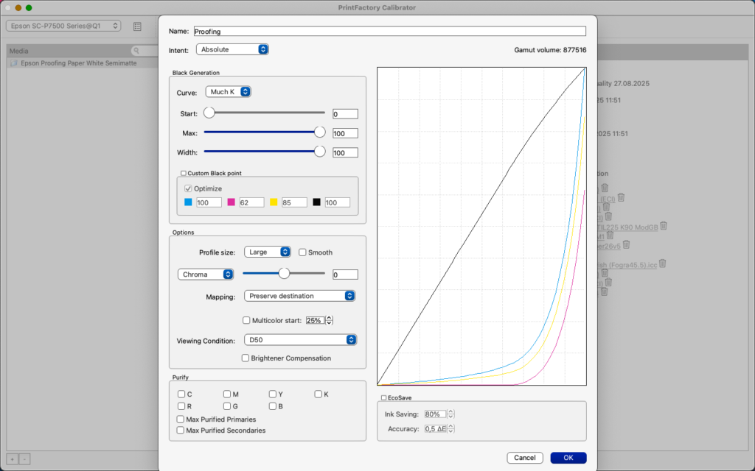The width and height of the screenshot is (755, 471).
Task: Confirm with the OK button
Action: click(x=568, y=458)
